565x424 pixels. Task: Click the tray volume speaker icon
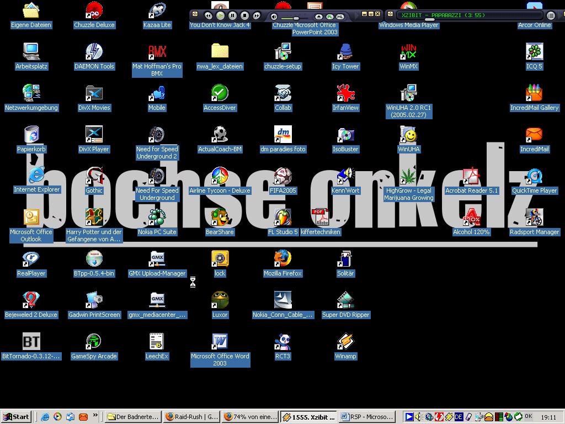click(x=418, y=417)
